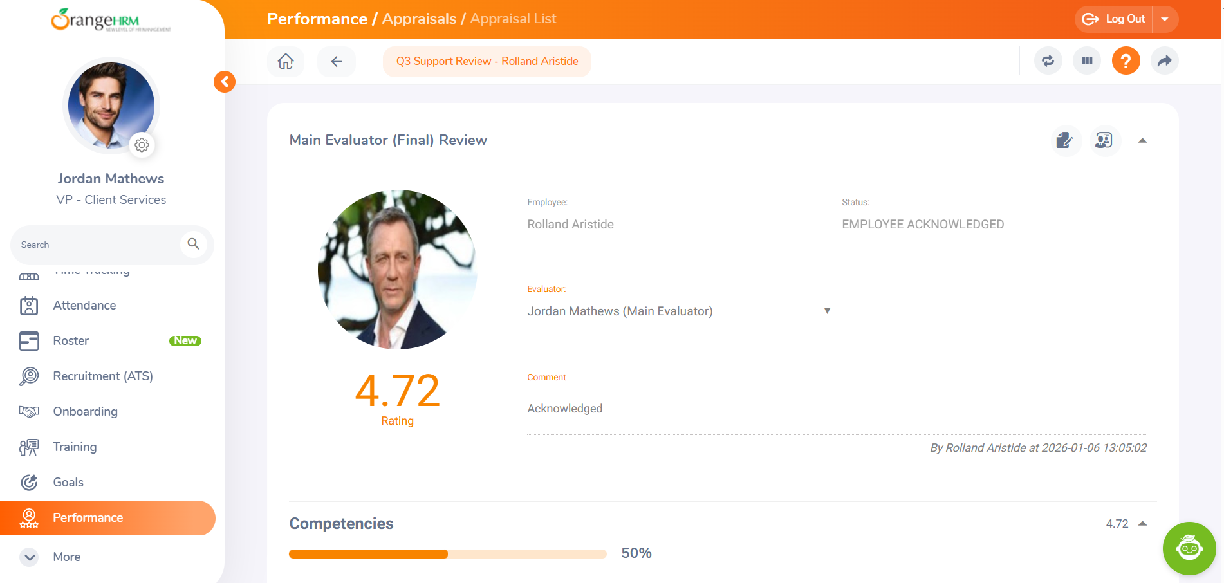Go back using the left arrow button
The width and height of the screenshot is (1224, 583).
coord(336,61)
